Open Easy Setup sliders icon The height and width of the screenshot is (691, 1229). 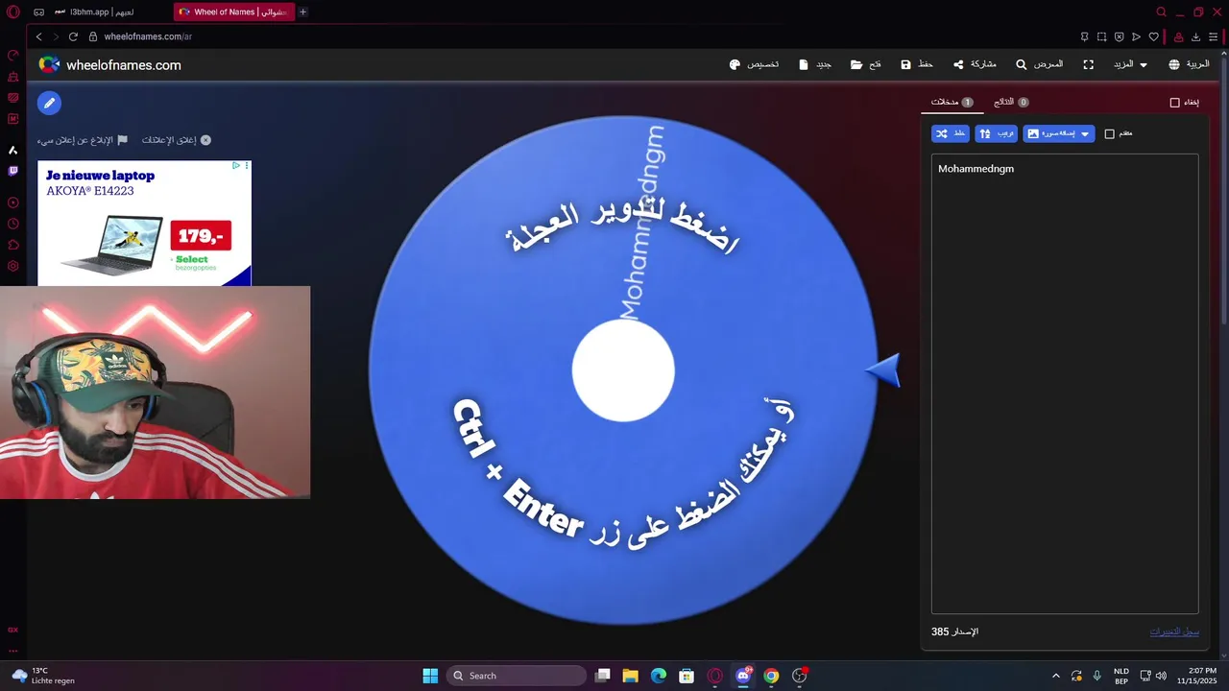click(x=1213, y=36)
